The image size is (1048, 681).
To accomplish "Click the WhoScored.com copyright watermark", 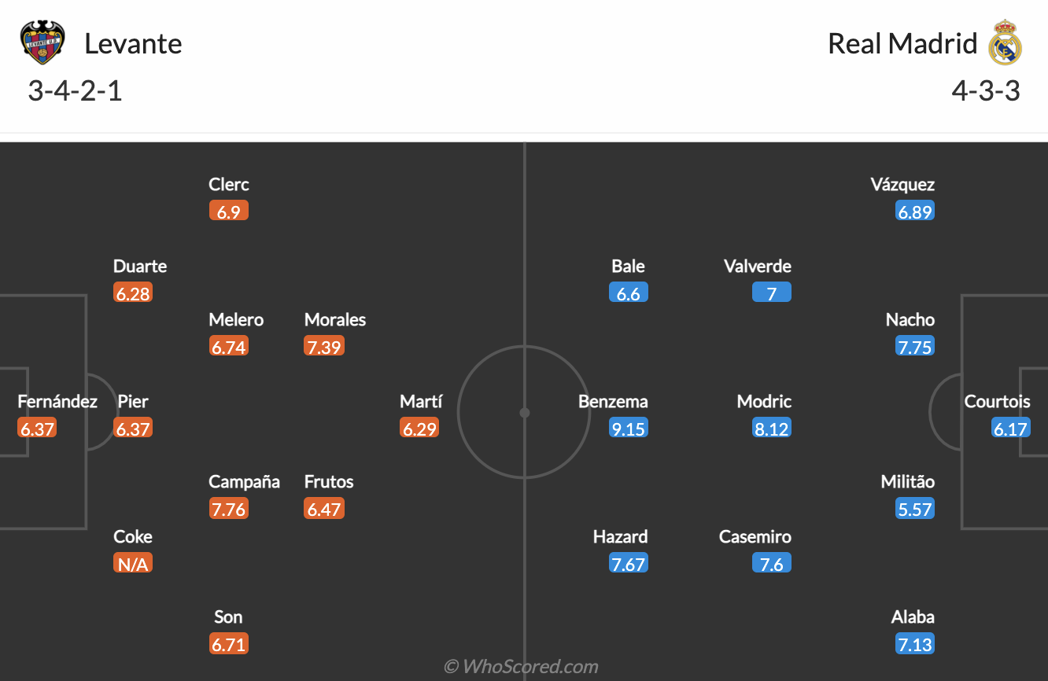I will coord(521,667).
